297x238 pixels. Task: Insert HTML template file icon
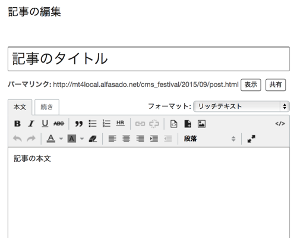[x=173, y=124]
